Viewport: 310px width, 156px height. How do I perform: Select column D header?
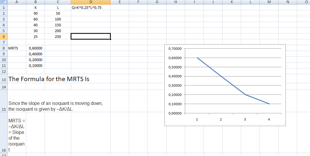point(90,2)
